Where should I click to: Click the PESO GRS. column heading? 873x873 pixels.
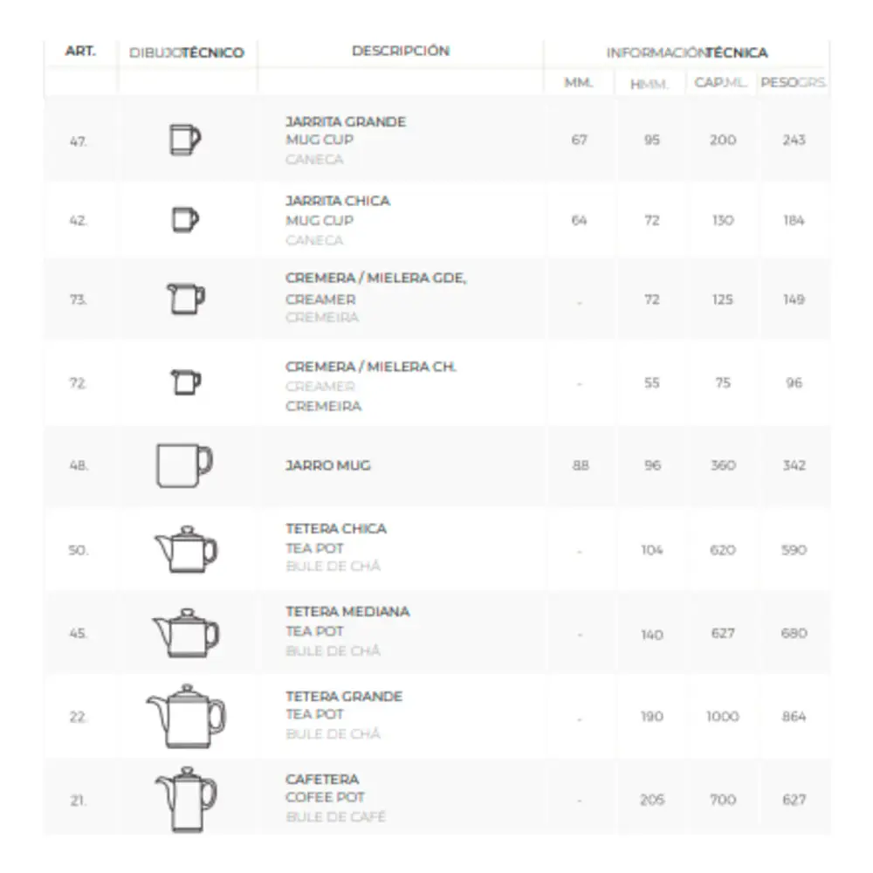[x=794, y=84]
